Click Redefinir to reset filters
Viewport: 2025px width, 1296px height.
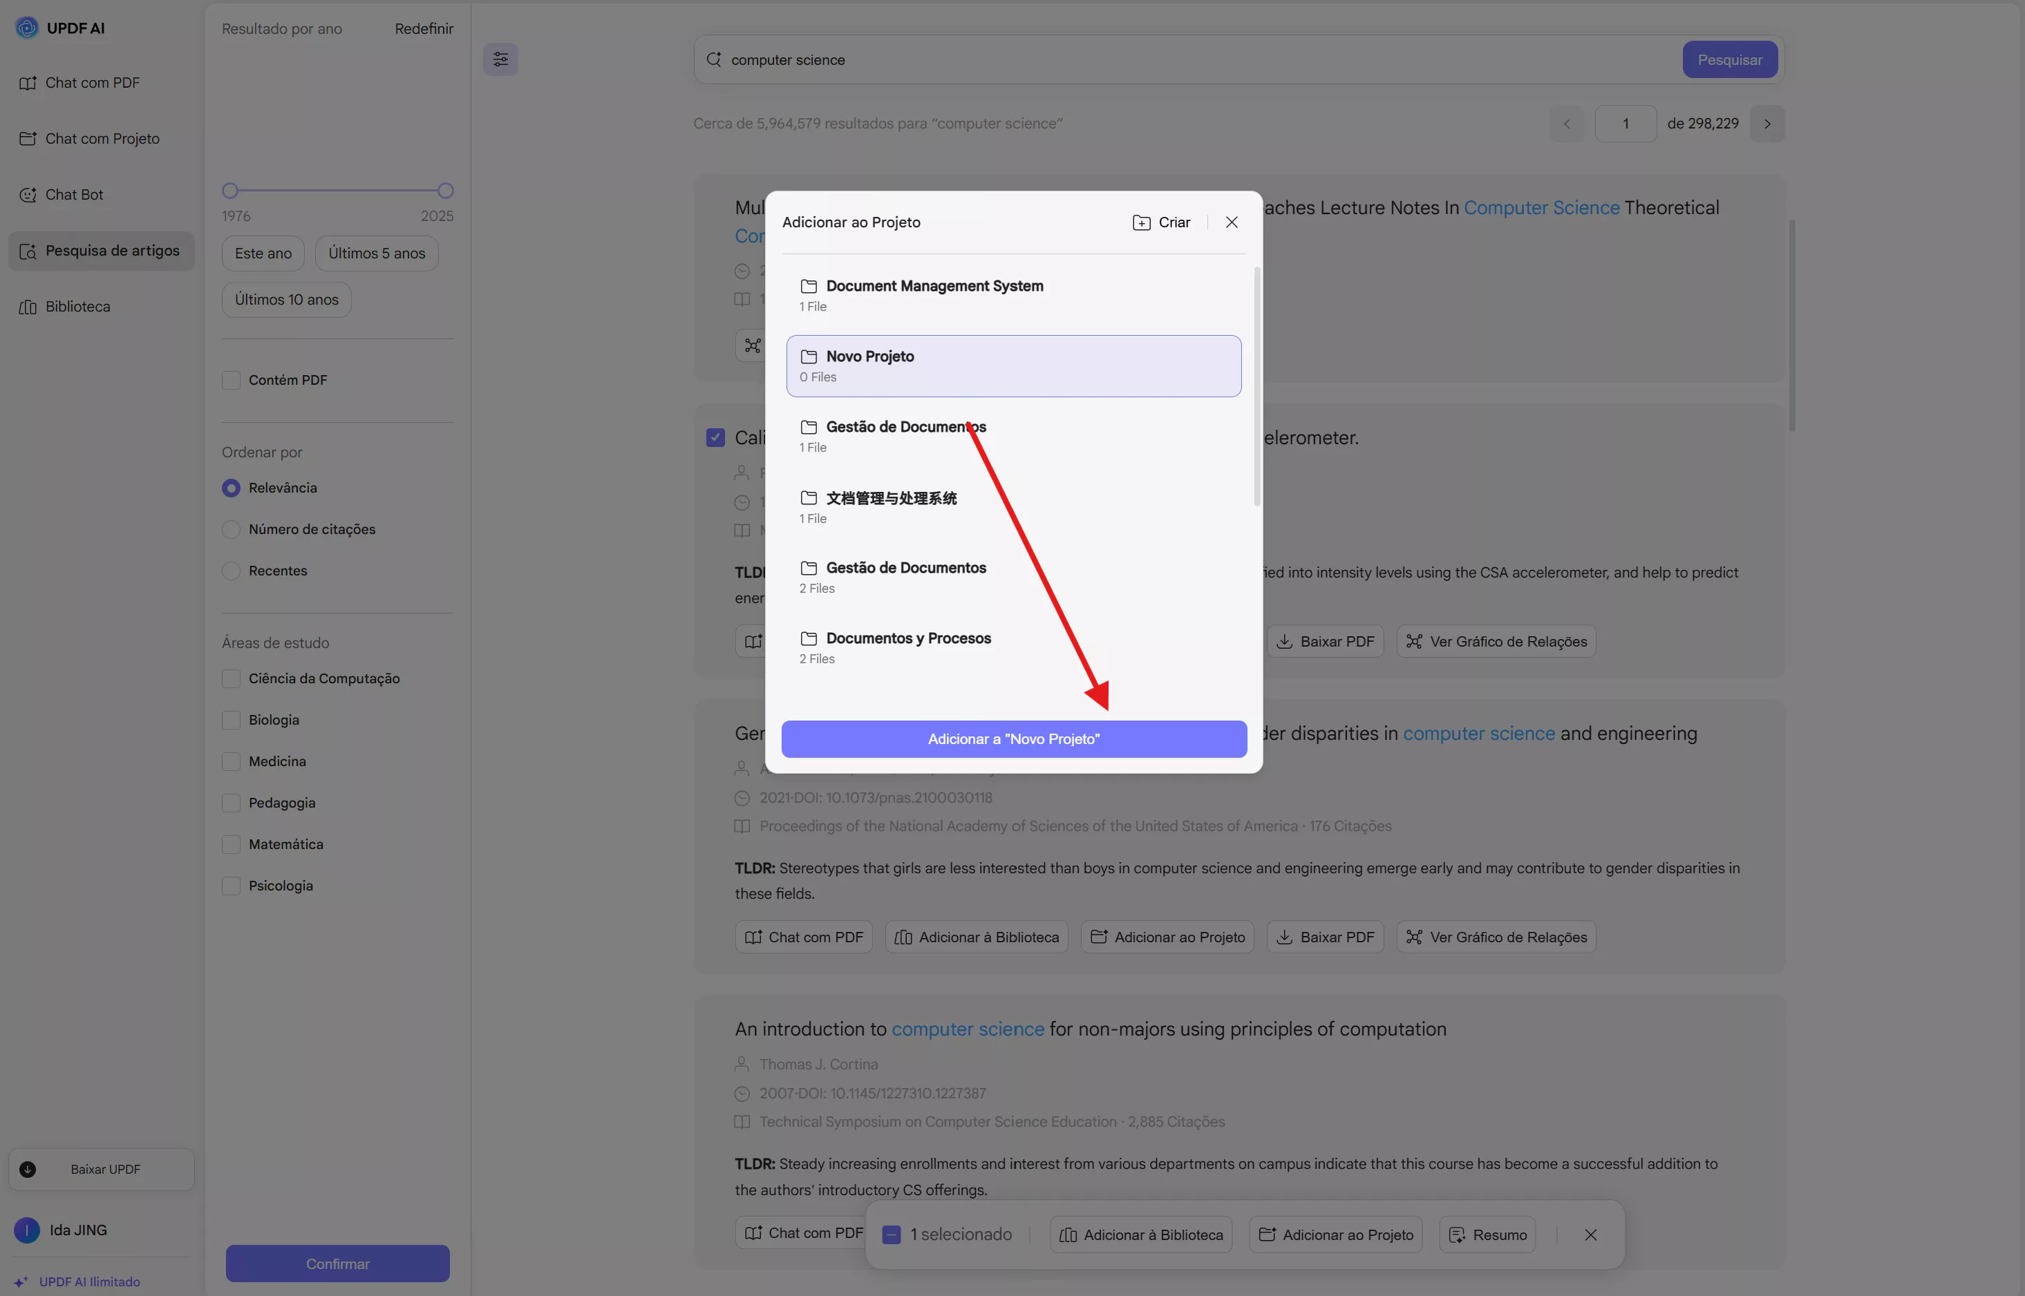pyautogui.click(x=424, y=28)
